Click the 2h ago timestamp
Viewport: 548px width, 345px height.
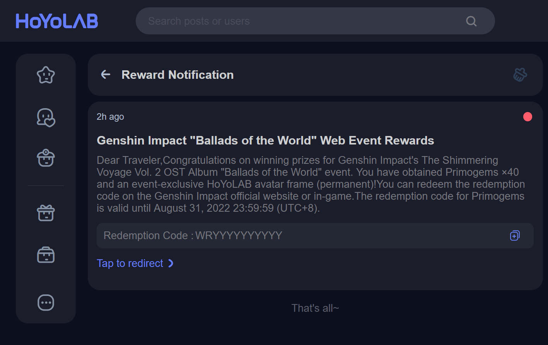pyautogui.click(x=110, y=116)
